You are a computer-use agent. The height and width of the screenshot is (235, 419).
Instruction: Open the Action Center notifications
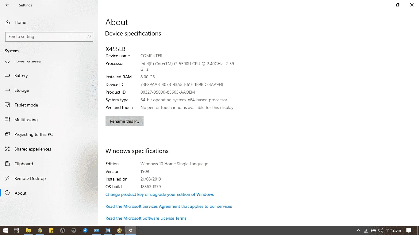click(409, 230)
